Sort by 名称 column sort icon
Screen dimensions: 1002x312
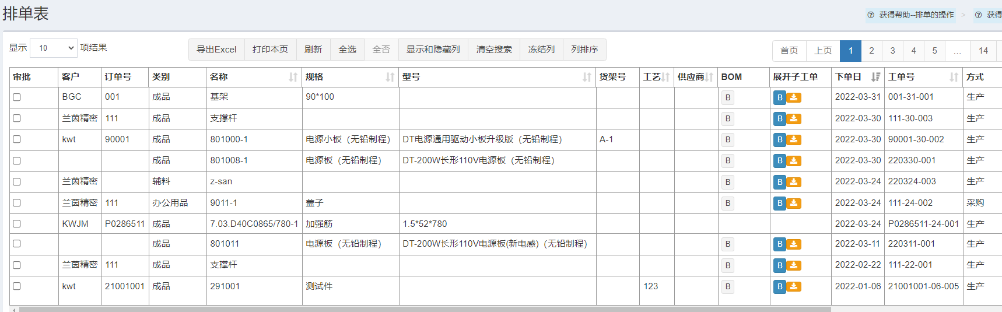[293, 77]
